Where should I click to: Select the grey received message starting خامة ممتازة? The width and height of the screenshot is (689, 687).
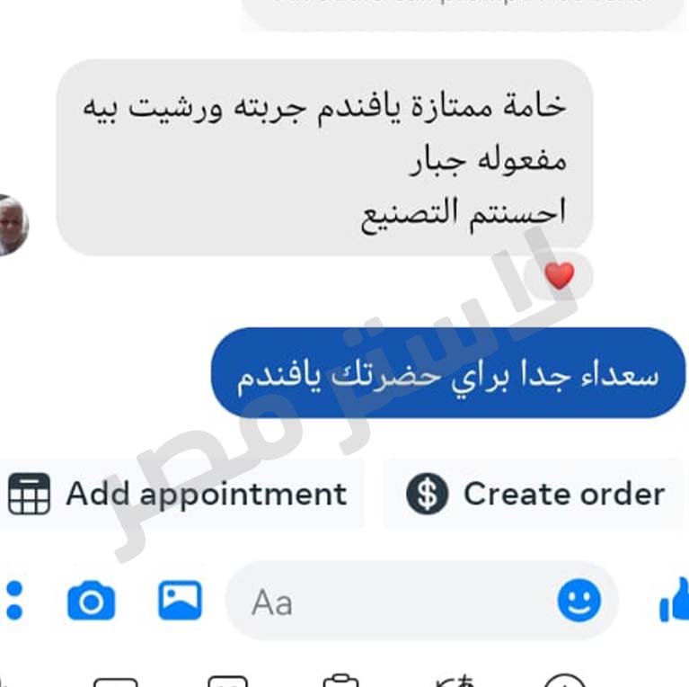(324, 157)
